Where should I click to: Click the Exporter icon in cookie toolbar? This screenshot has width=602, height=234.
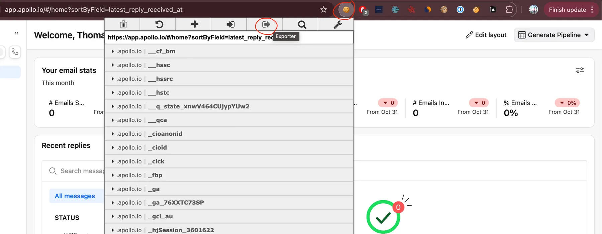tap(266, 24)
